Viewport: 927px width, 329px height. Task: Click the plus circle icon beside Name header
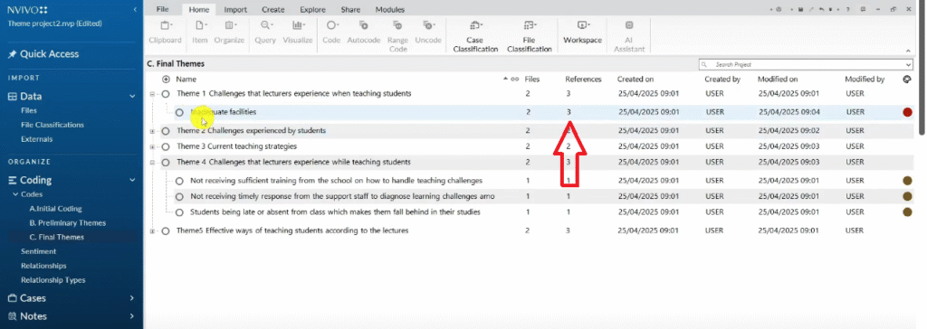point(167,80)
